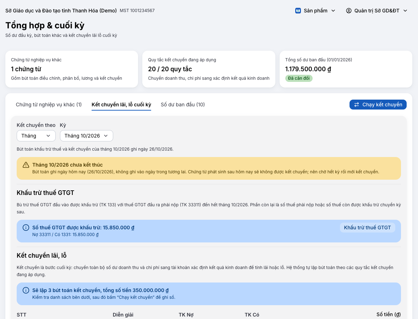
Task: Click the Khấu trừ thuế GTGT button
Action: (x=367, y=228)
